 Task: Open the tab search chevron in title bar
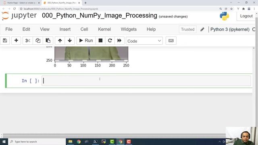click(x=231, y=2)
